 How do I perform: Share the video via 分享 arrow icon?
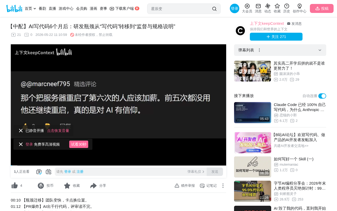coord(93,186)
